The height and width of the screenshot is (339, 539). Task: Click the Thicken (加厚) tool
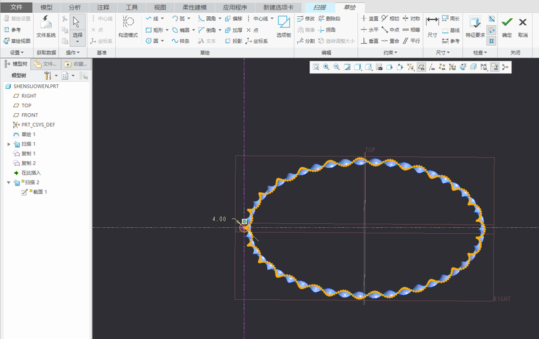234,30
